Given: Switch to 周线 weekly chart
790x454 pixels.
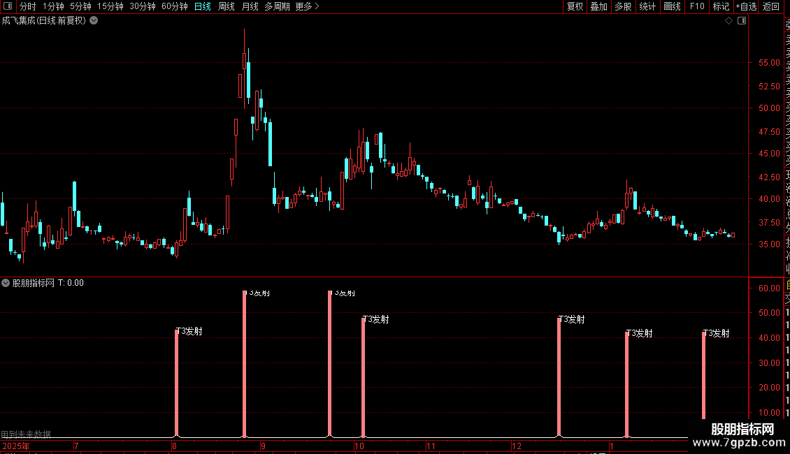Looking at the screenshot, I should [227, 6].
